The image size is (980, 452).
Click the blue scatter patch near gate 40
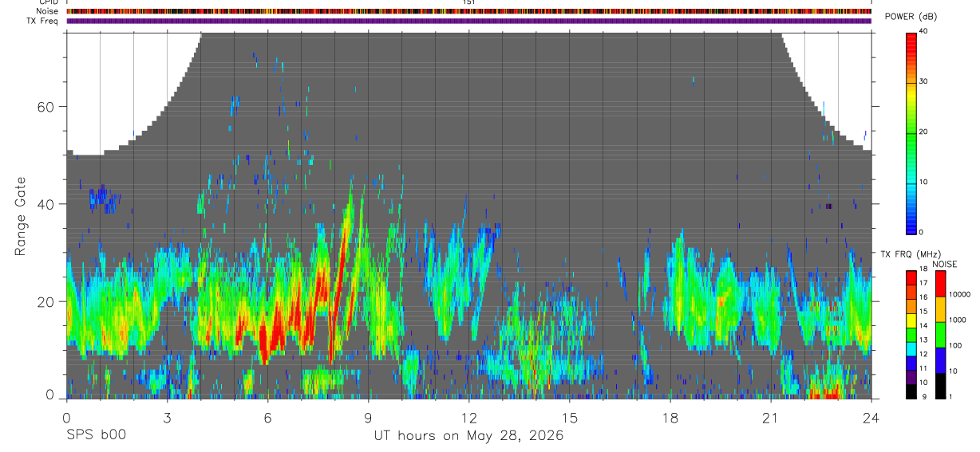[102, 198]
